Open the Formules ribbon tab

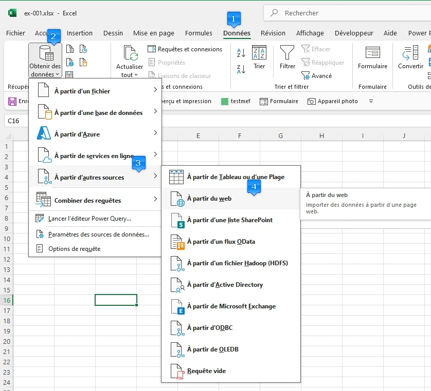pos(199,33)
